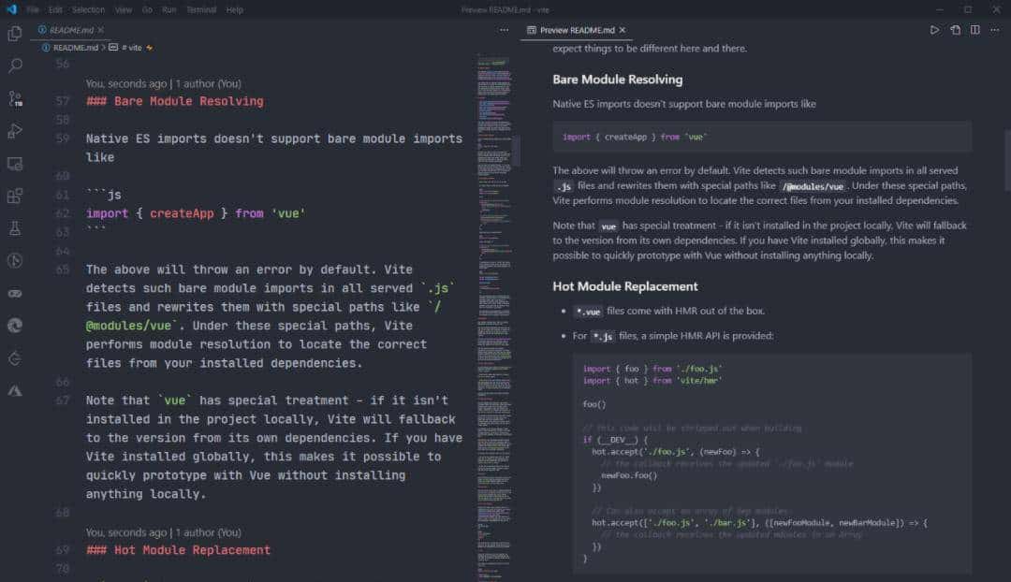This screenshot has height=582, width=1011.
Task: Click the minimap to jump in the file
Action: coord(496,281)
